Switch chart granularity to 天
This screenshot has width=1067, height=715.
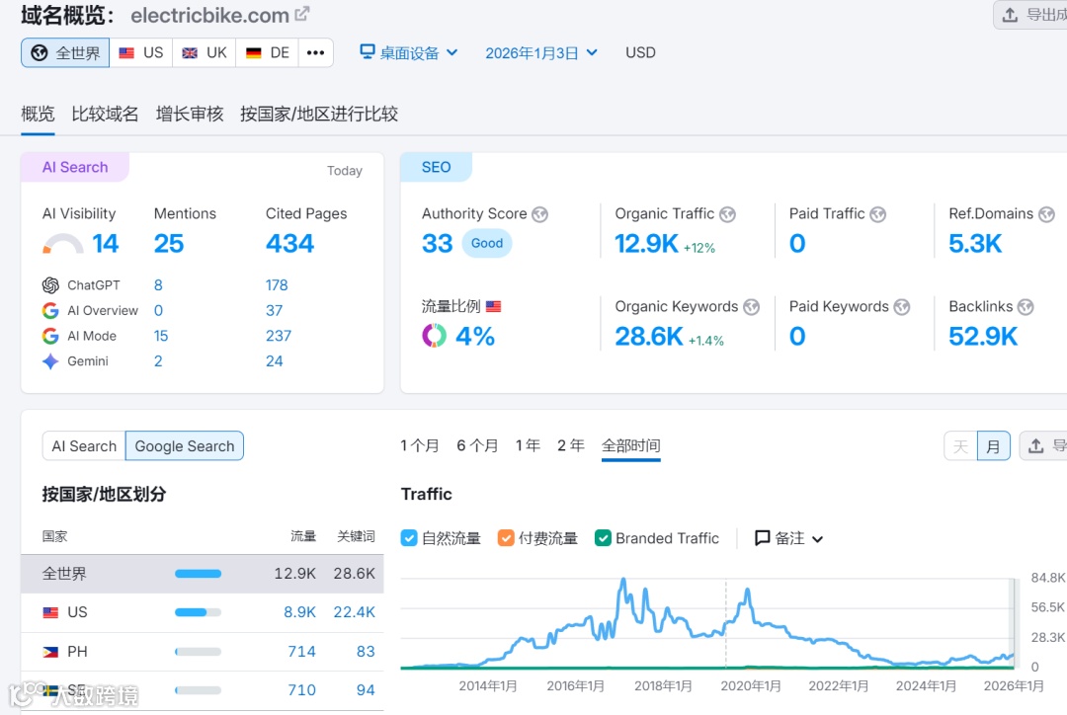960,446
